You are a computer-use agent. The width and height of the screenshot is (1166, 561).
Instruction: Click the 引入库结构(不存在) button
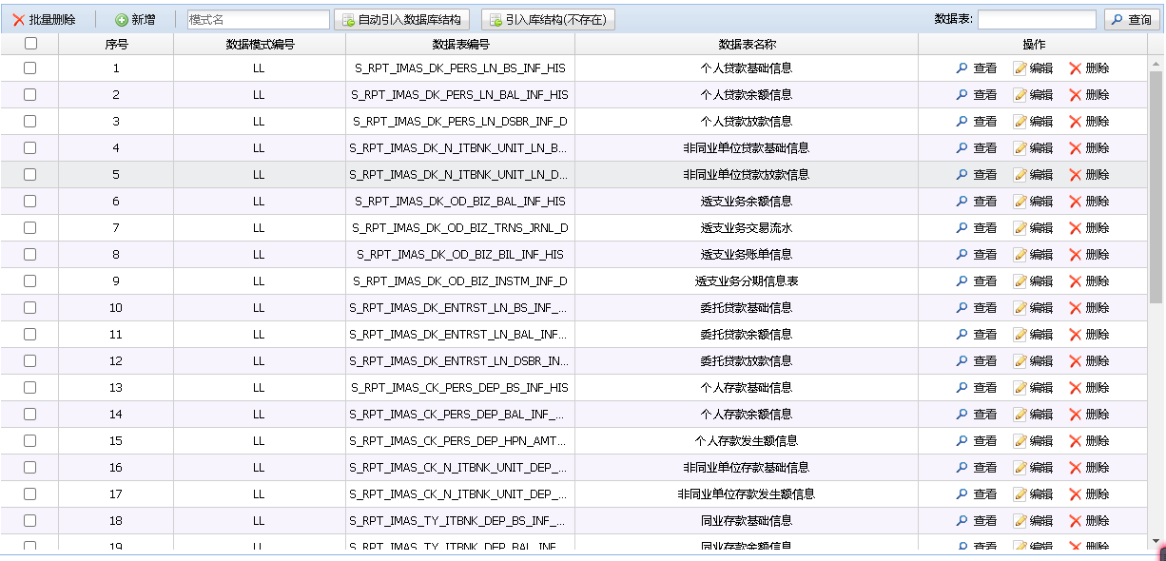548,20
